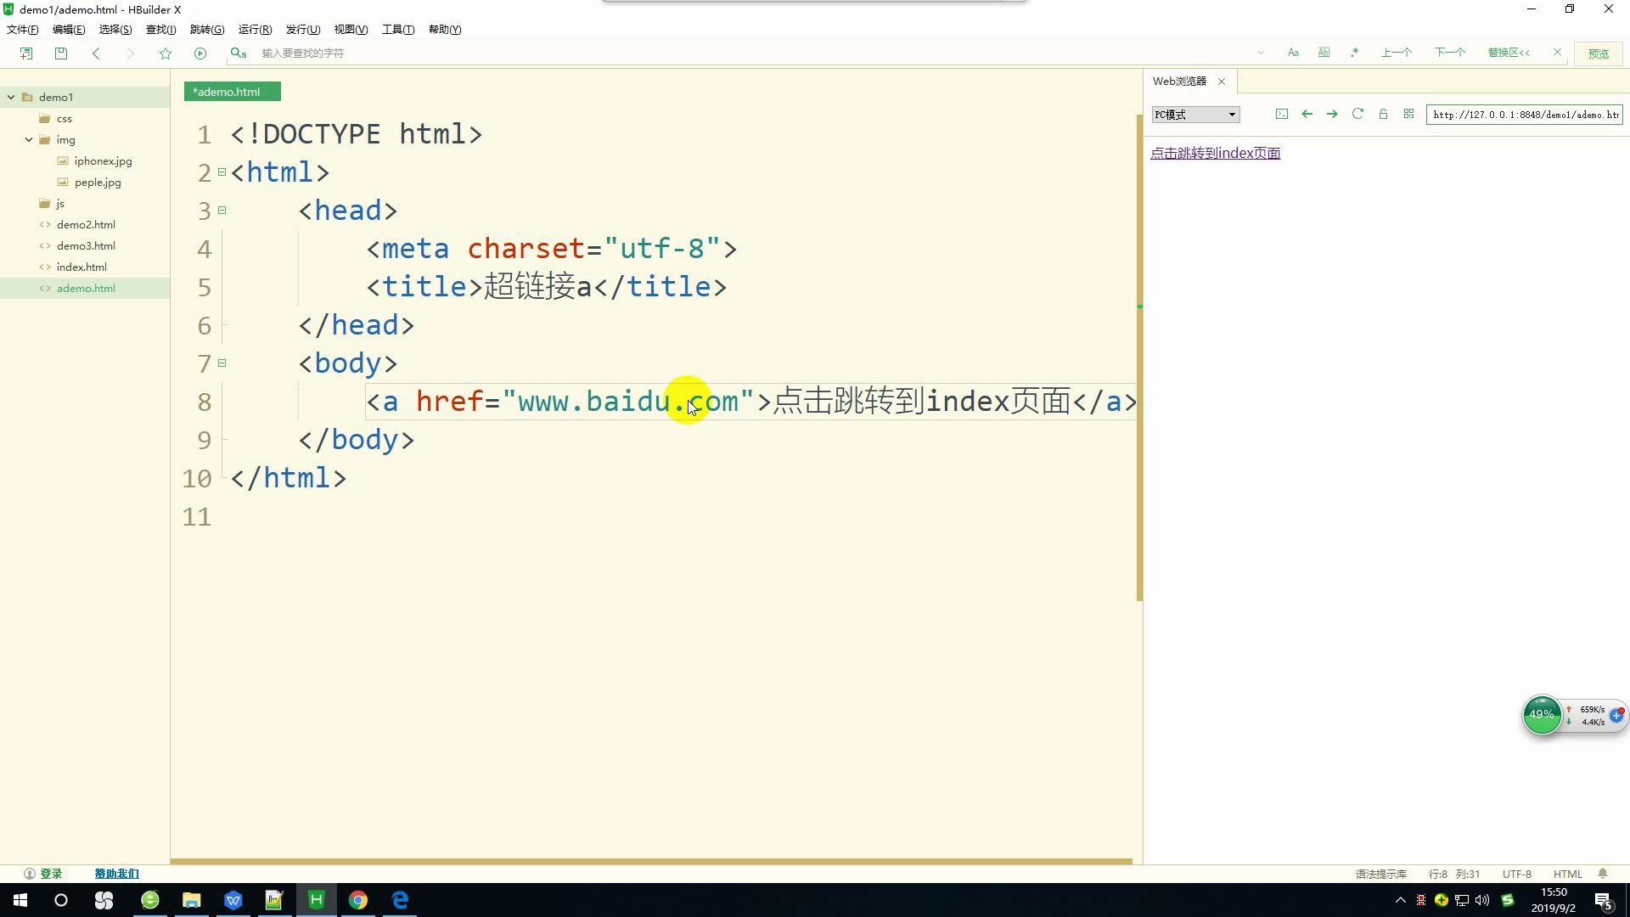Click 语法提示库 in status bar
The image size is (1630, 917).
pyautogui.click(x=1380, y=874)
